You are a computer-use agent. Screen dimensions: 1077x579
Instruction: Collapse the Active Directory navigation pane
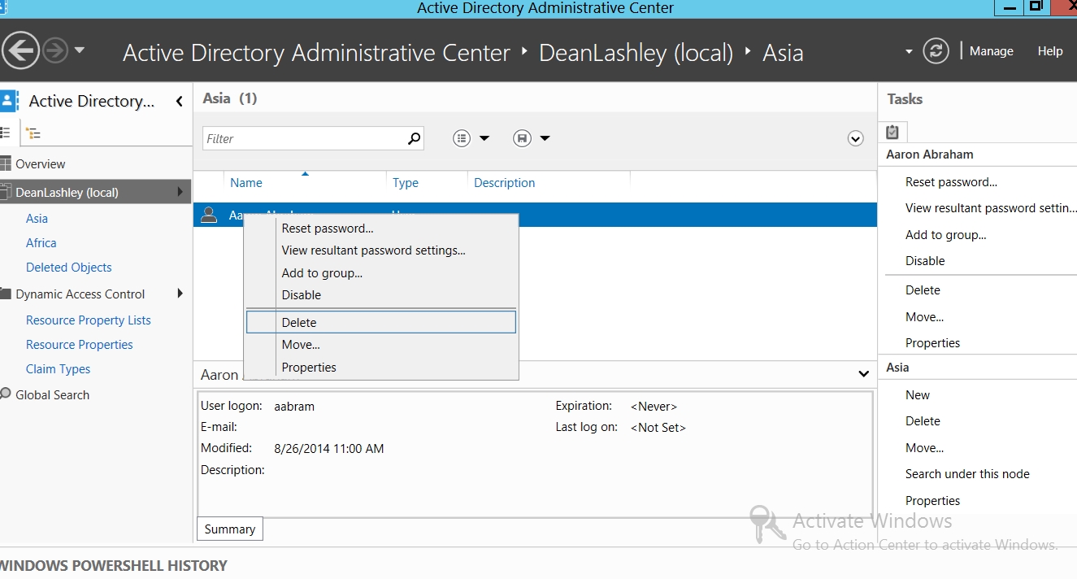pyautogui.click(x=179, y=102)
